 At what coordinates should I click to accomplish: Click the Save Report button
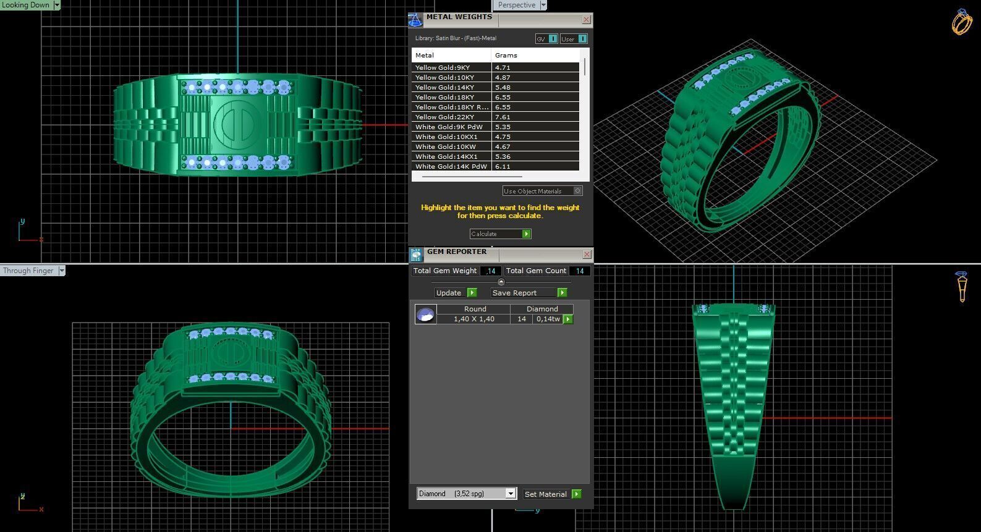(529, 293)
